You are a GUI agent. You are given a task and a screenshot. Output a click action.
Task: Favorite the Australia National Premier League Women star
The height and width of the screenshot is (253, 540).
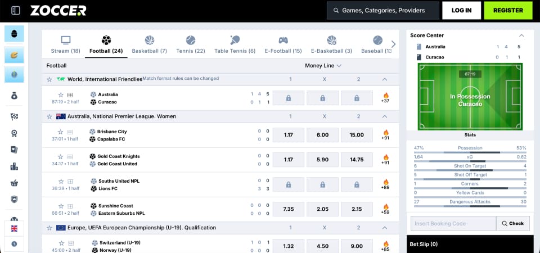pyautogui.click(x=49, y=116)
